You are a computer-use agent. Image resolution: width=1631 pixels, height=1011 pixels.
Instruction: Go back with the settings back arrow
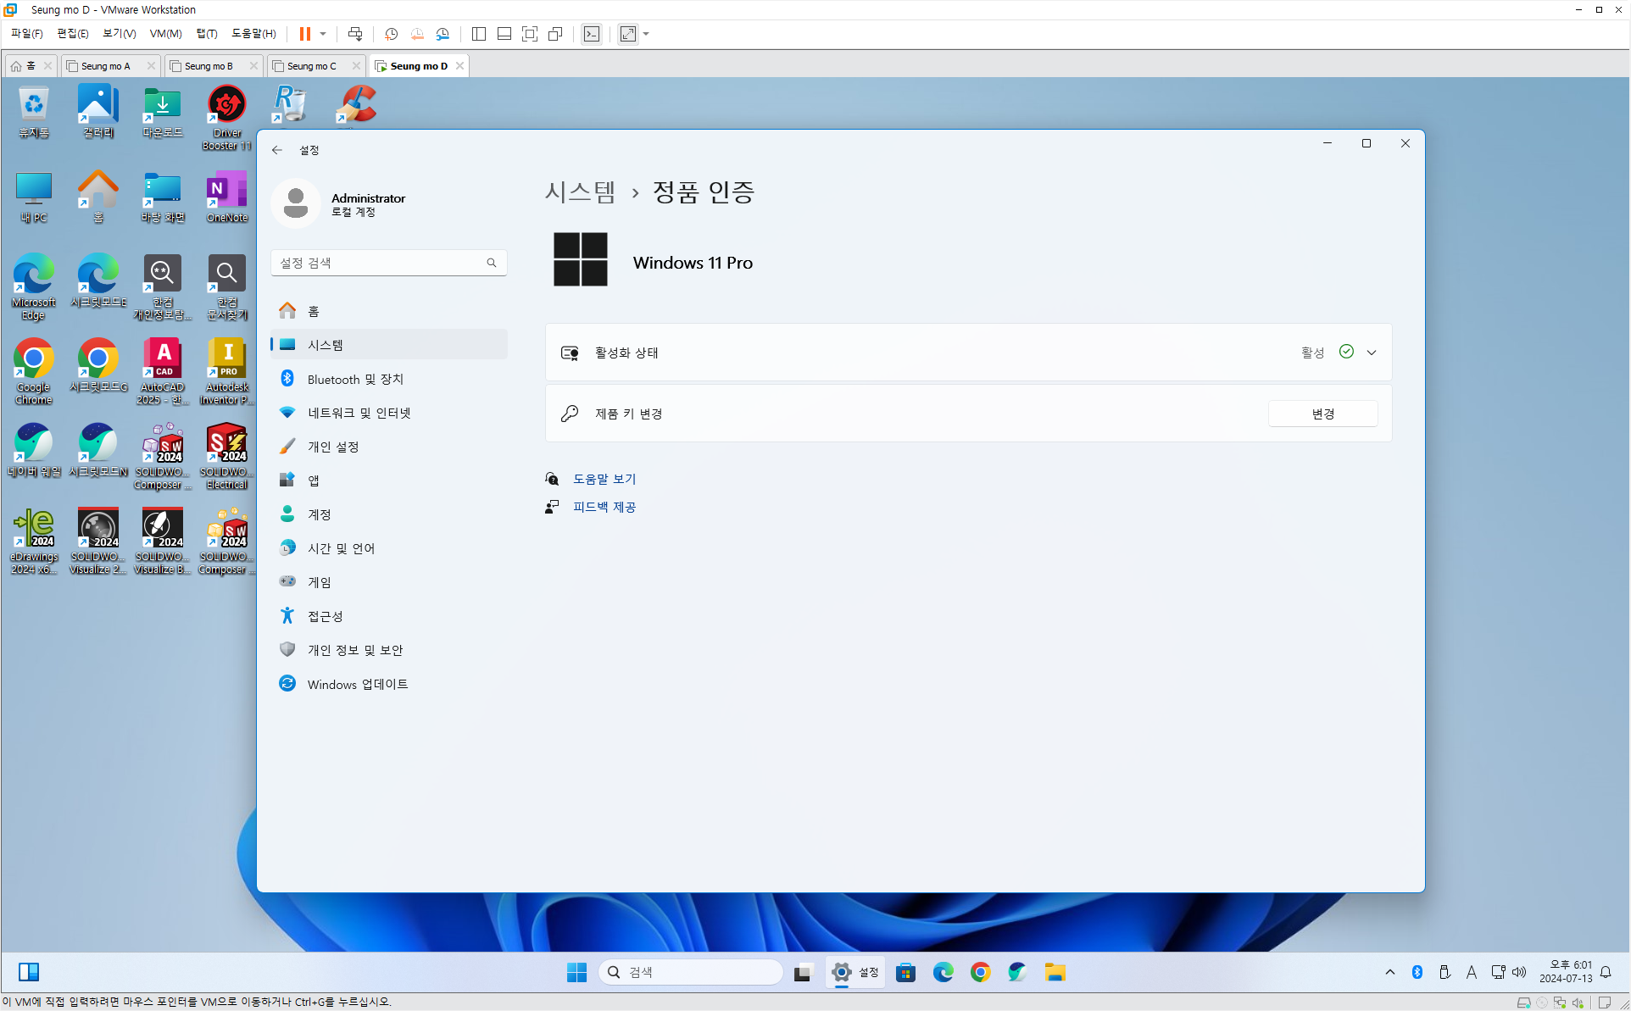[277, 150]
